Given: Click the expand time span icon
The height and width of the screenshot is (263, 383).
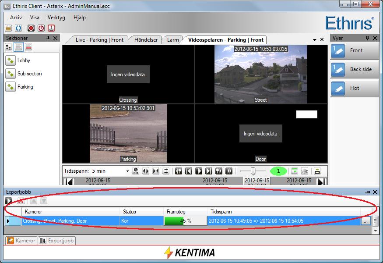Looking at the screenshot, I should [146, 171].
